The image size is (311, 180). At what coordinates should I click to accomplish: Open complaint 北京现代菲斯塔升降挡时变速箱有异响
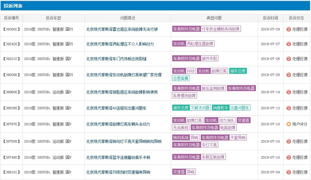point(118,172)
